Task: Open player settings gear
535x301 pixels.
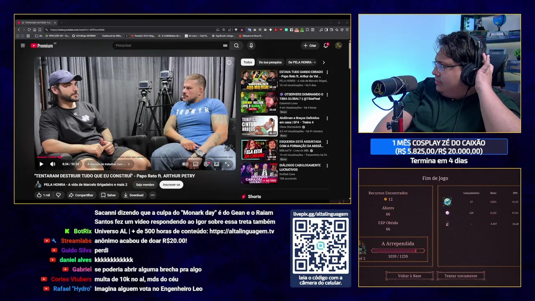Action: pos(206,164)
